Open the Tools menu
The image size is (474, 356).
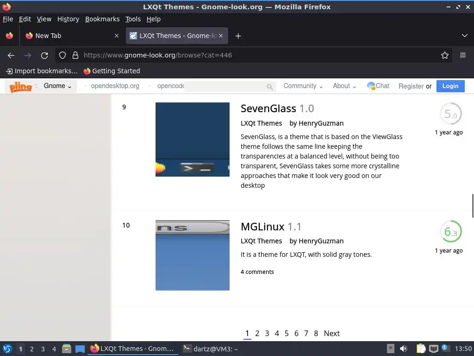133,19
